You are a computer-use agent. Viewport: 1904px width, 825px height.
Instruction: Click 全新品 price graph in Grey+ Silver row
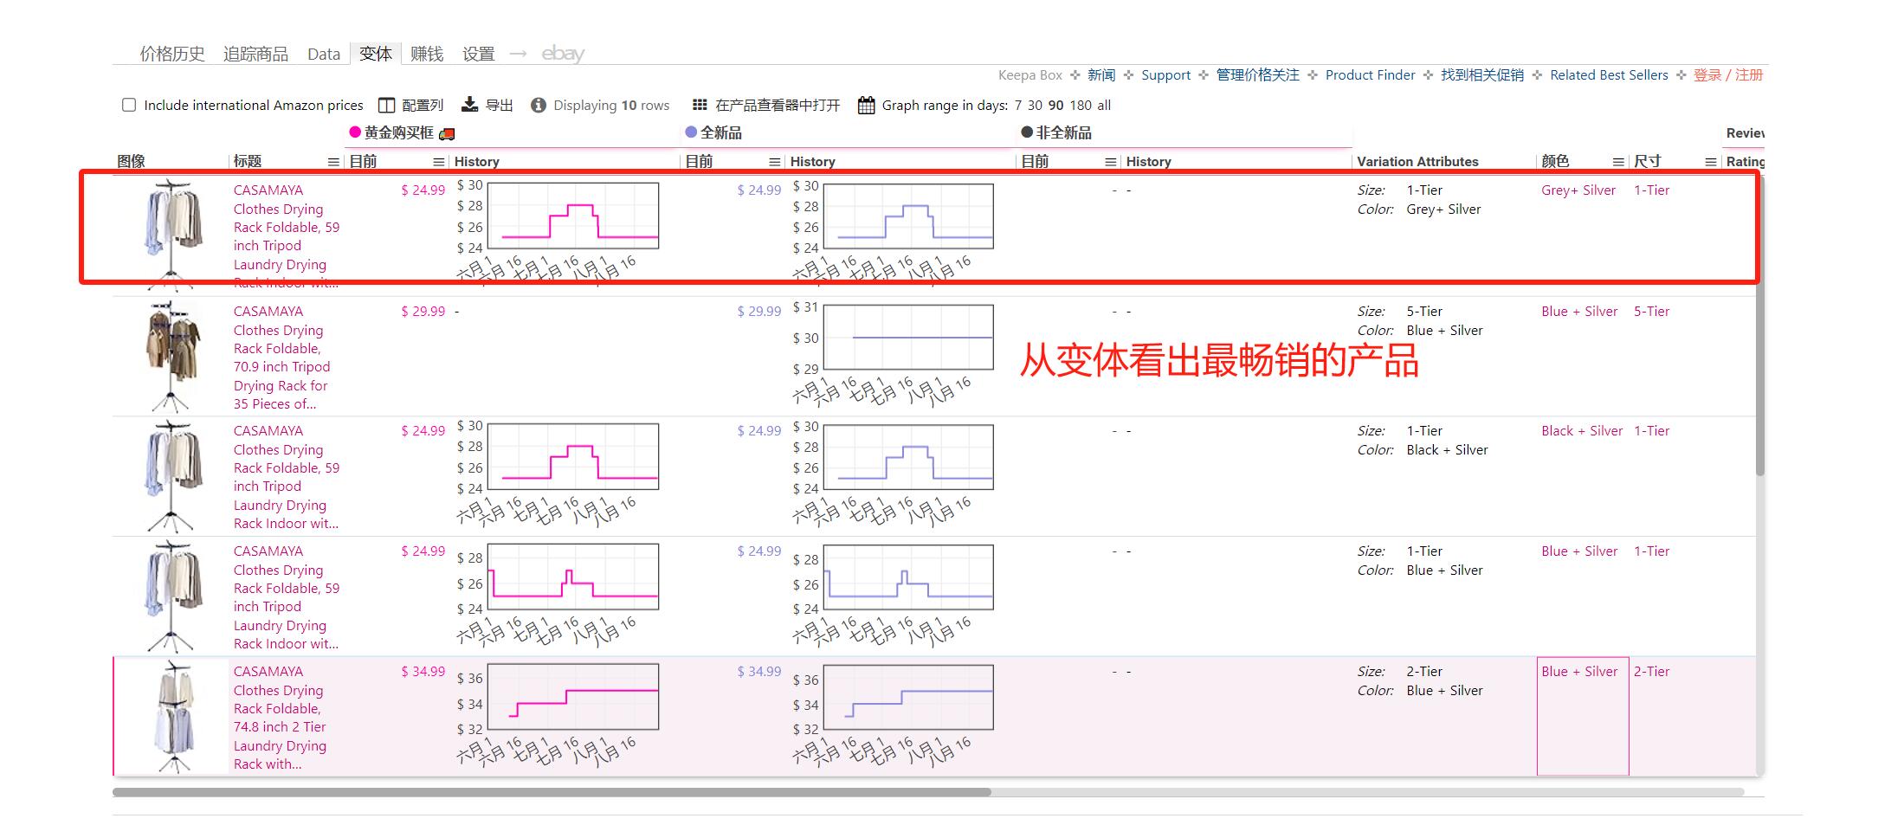tap(908, 216)
